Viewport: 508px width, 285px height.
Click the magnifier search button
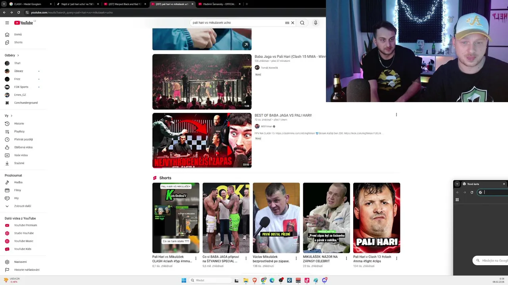(x=302, y=23)
